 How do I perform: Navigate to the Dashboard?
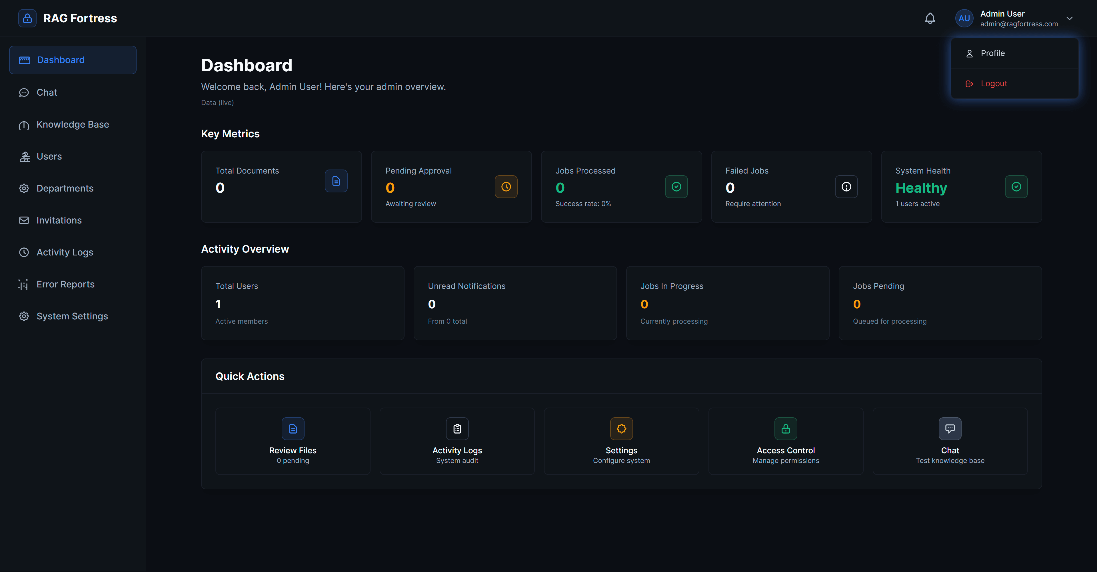(60, 60)
